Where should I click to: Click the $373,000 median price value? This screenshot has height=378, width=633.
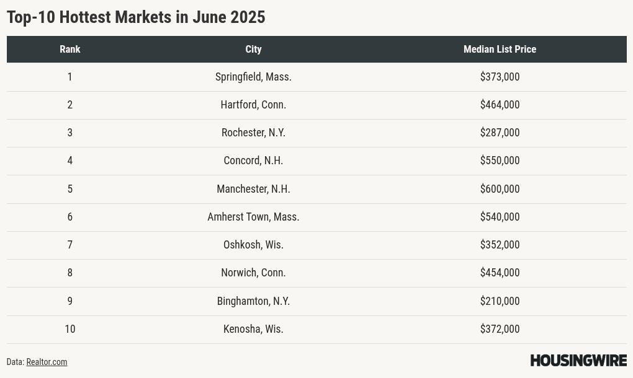(500, 77)
